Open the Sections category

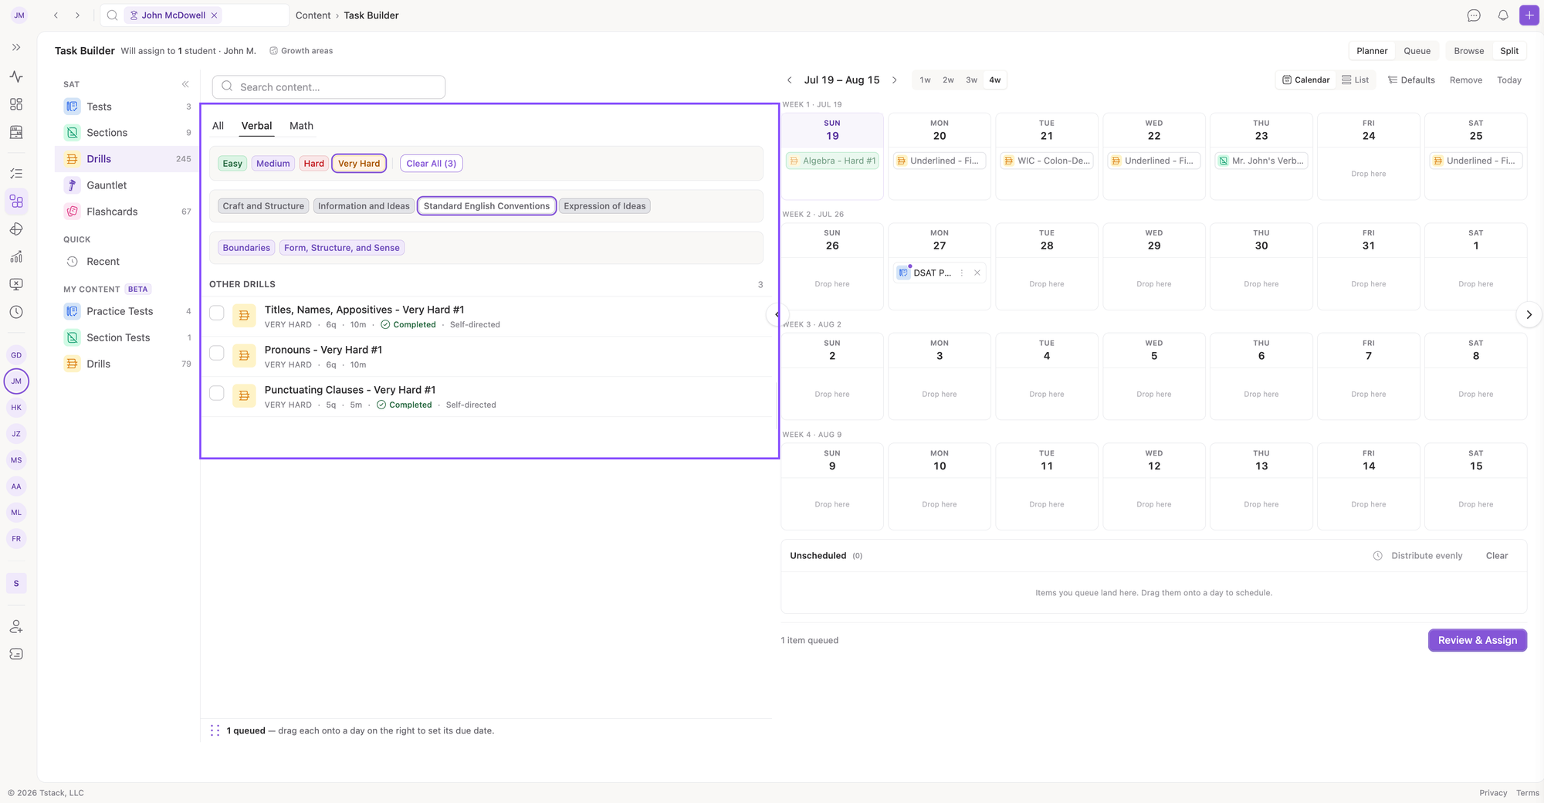click(x=127, y=133)
